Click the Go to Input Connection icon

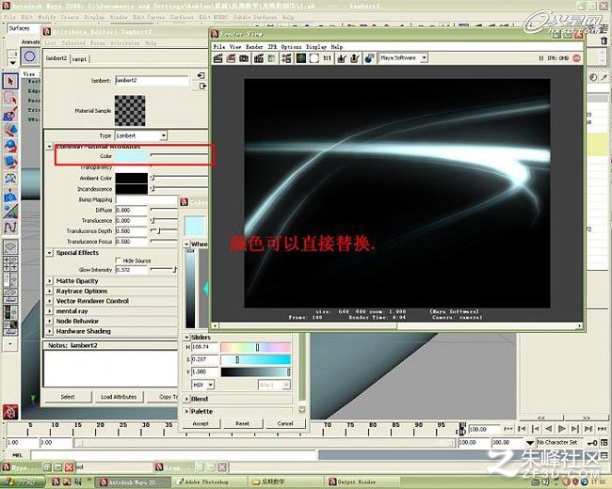pyautogui.click(x=201, y=75)
